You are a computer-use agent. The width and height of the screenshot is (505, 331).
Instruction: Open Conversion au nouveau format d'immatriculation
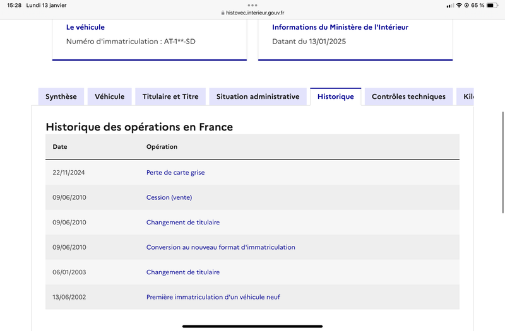[220, 247]
